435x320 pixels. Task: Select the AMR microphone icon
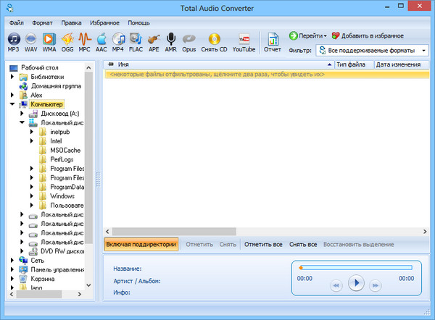coord(171,42)
